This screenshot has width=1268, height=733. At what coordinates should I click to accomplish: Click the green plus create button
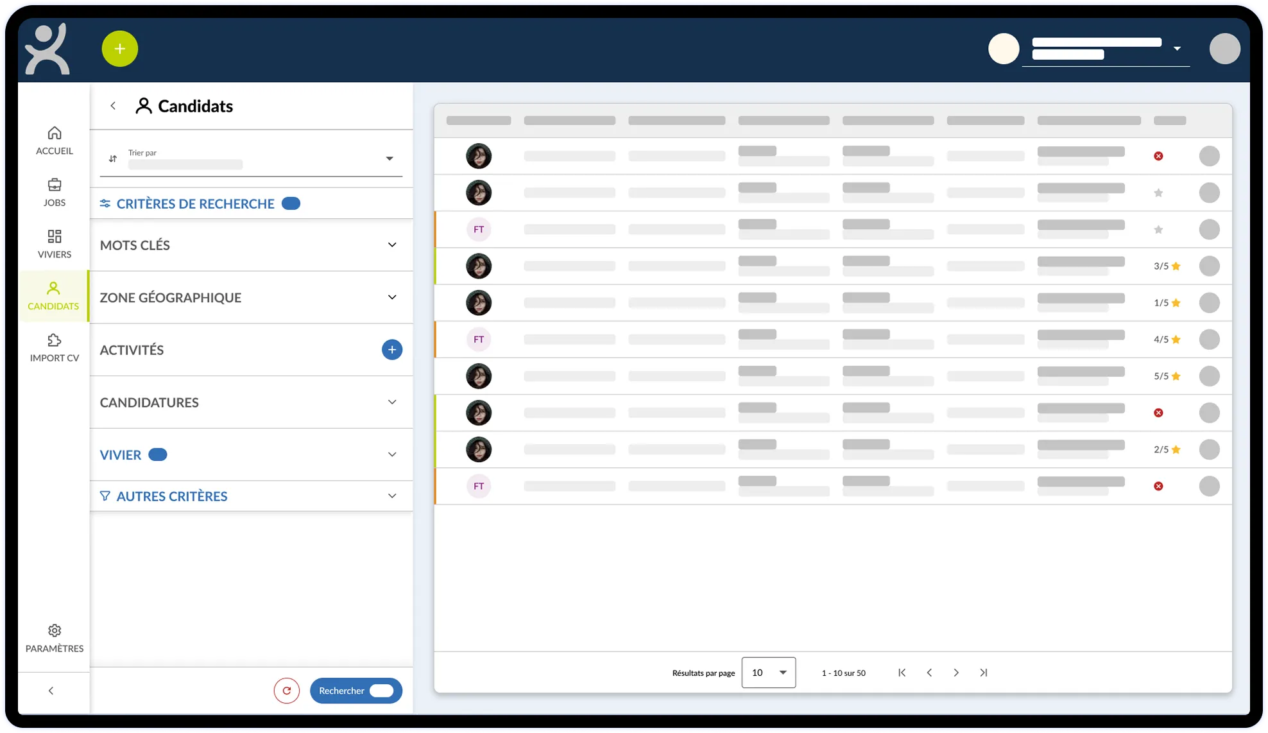(119, 49)
